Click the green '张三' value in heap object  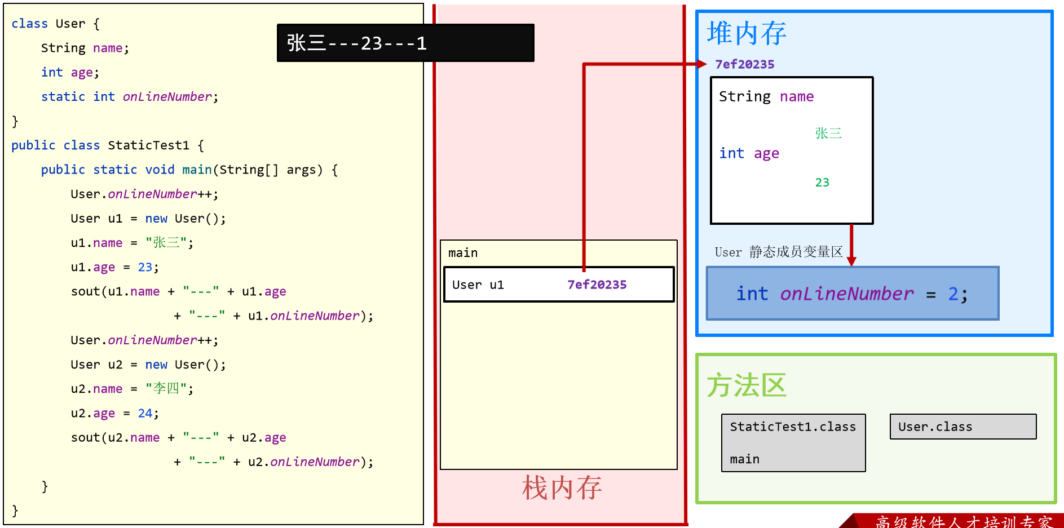point(828,134)
